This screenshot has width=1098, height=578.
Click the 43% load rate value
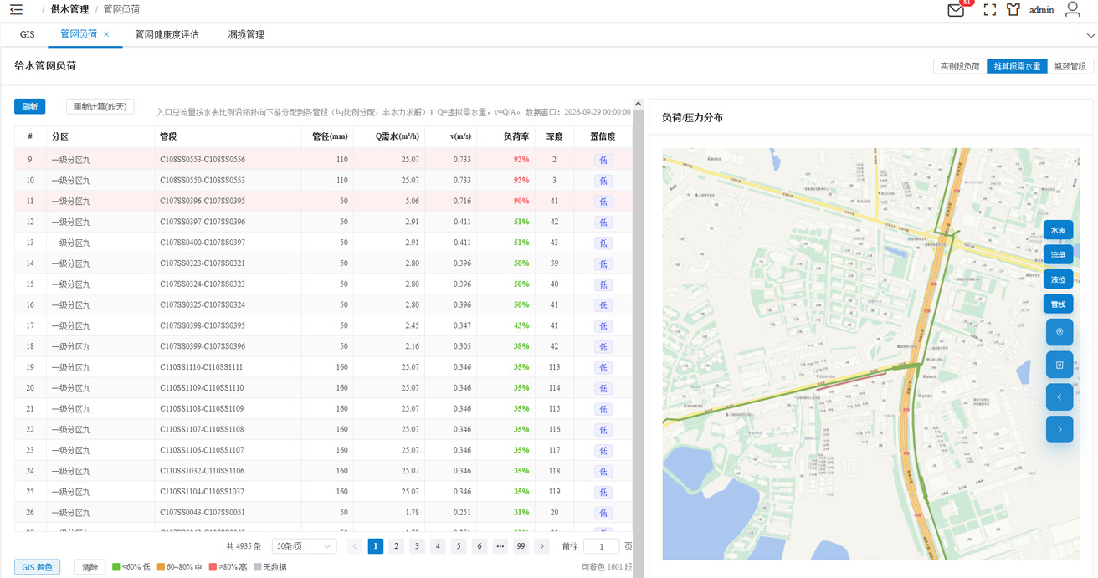point(521,325)
